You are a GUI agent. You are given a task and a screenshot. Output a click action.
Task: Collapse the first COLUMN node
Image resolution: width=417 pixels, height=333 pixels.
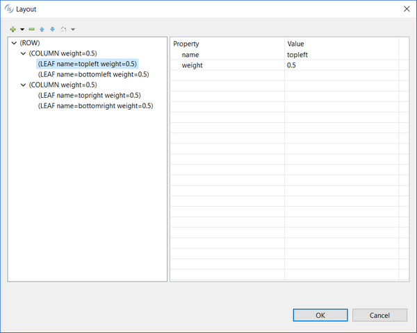pos(24,53)
